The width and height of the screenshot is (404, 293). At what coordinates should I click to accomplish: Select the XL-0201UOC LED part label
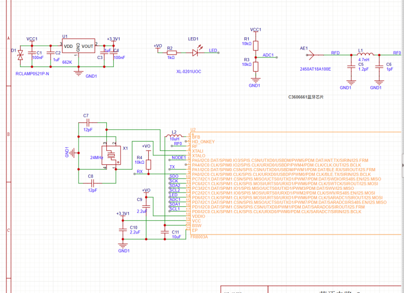(189, 71)
